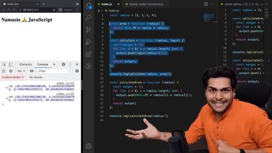Open the Git graph icon in activity bar
Viewport: 272px width, 153px height.
coord(88,66)
